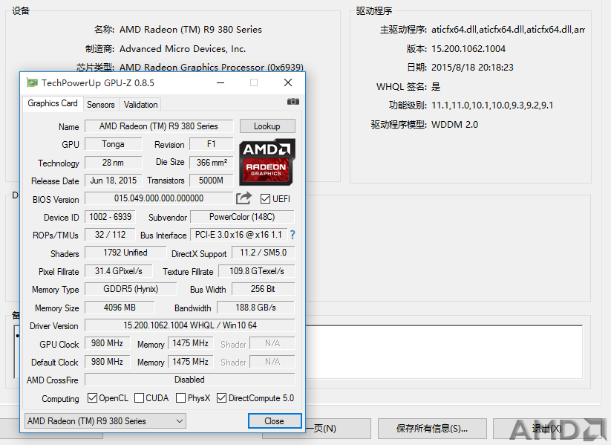The width and height of the screenshot is (611, 445).
Task: Switch to the Sensors tab
Action: (101, 105)
